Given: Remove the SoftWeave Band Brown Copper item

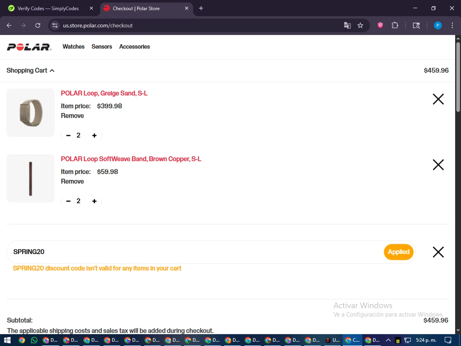Looking at the screenshot, I should click(x=72, y=181).
